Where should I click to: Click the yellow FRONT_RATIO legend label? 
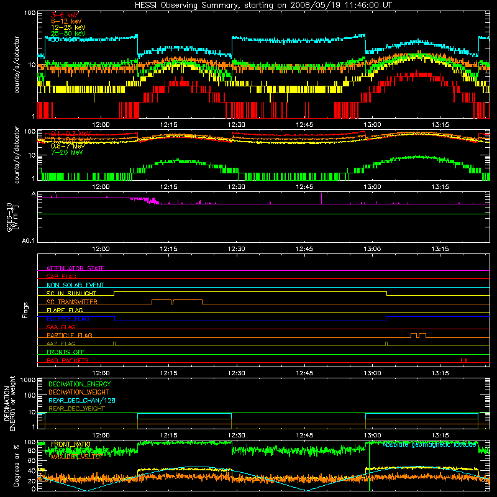(71, 444)
